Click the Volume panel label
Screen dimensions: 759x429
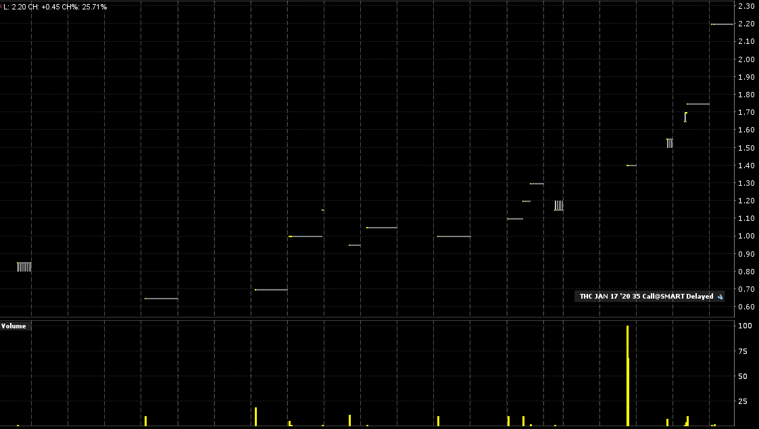(x=14, y=326)
